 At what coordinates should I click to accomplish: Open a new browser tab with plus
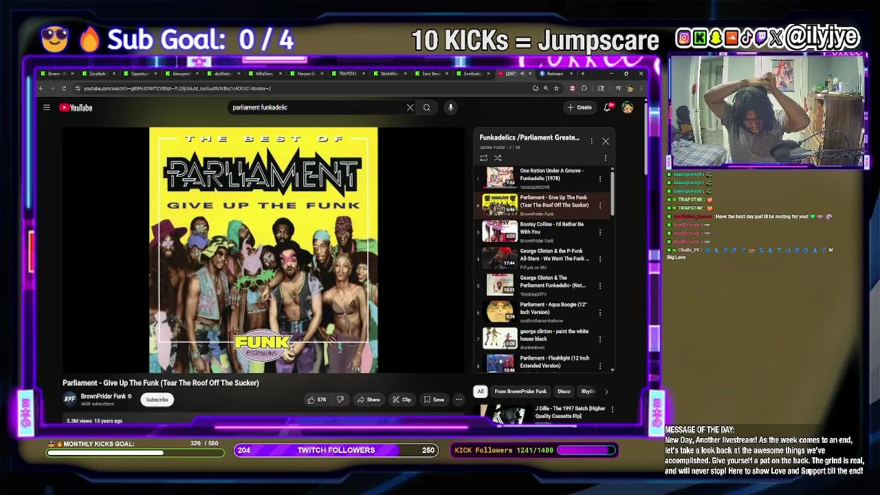point(583,74)
